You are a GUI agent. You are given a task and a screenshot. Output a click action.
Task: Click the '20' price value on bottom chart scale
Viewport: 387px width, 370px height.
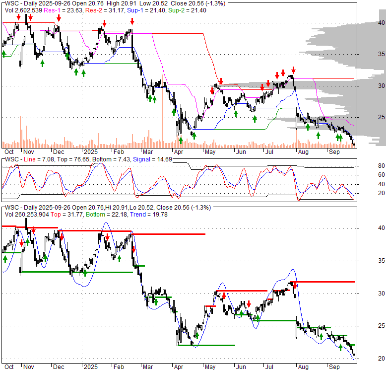tap(382, 359)
